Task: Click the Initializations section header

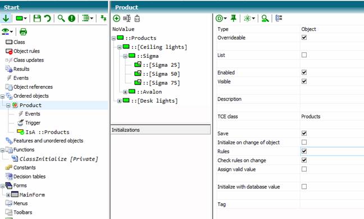Action: [x=161, y=130]
